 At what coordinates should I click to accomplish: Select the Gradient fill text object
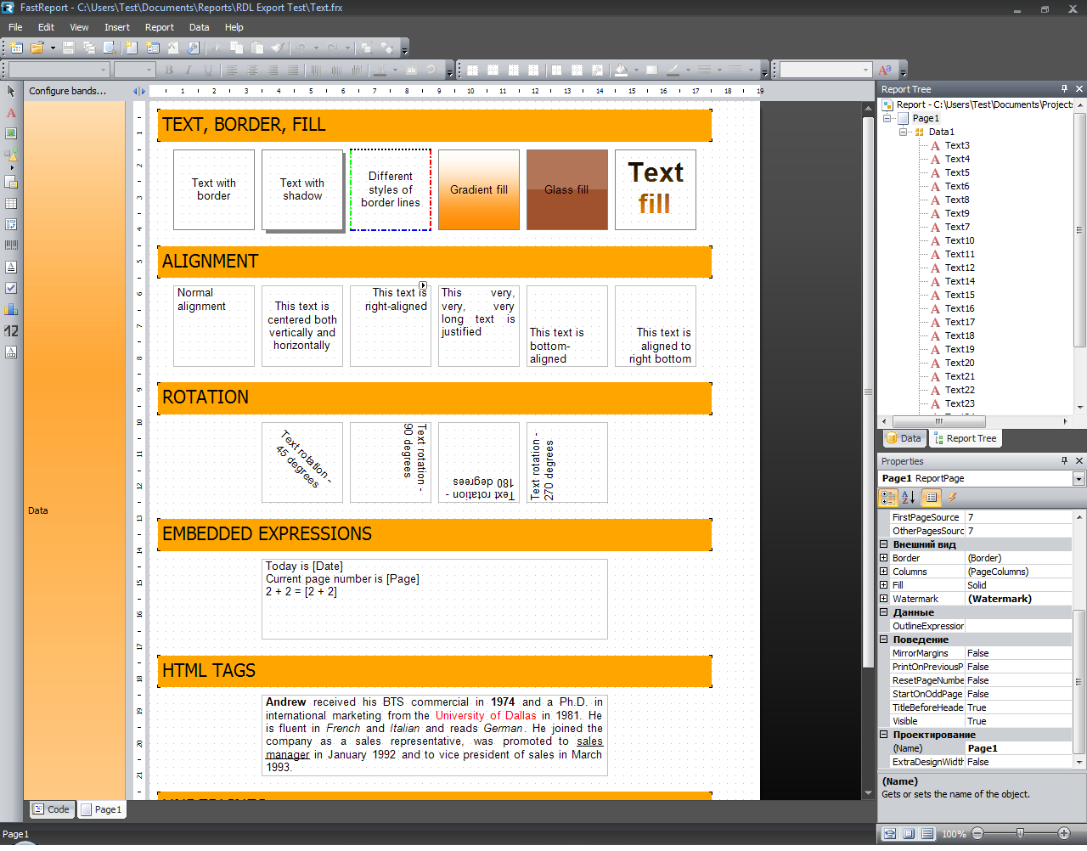(479, 190)
